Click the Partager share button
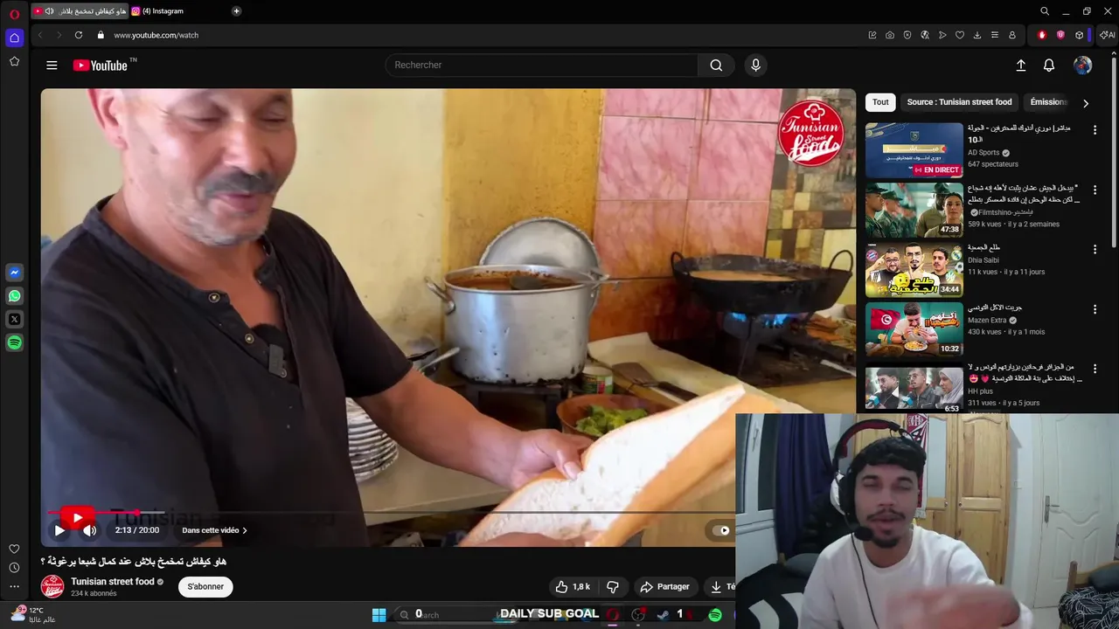This screenshot has width=1119, height=629. coord(664,587)
